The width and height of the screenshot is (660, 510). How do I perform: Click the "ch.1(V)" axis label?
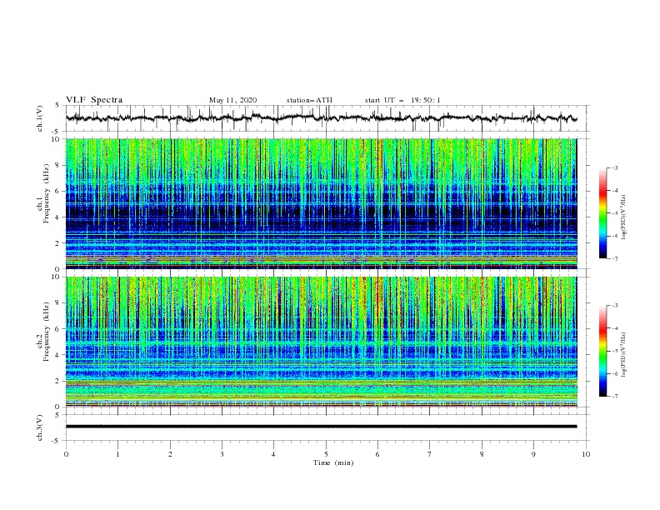click(40, 118)
